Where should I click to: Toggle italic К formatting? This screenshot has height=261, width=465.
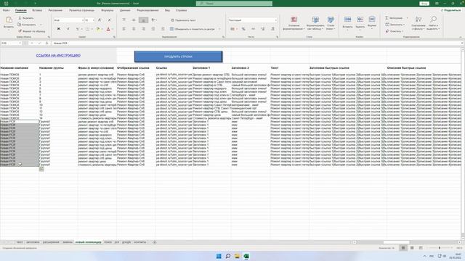68,29
